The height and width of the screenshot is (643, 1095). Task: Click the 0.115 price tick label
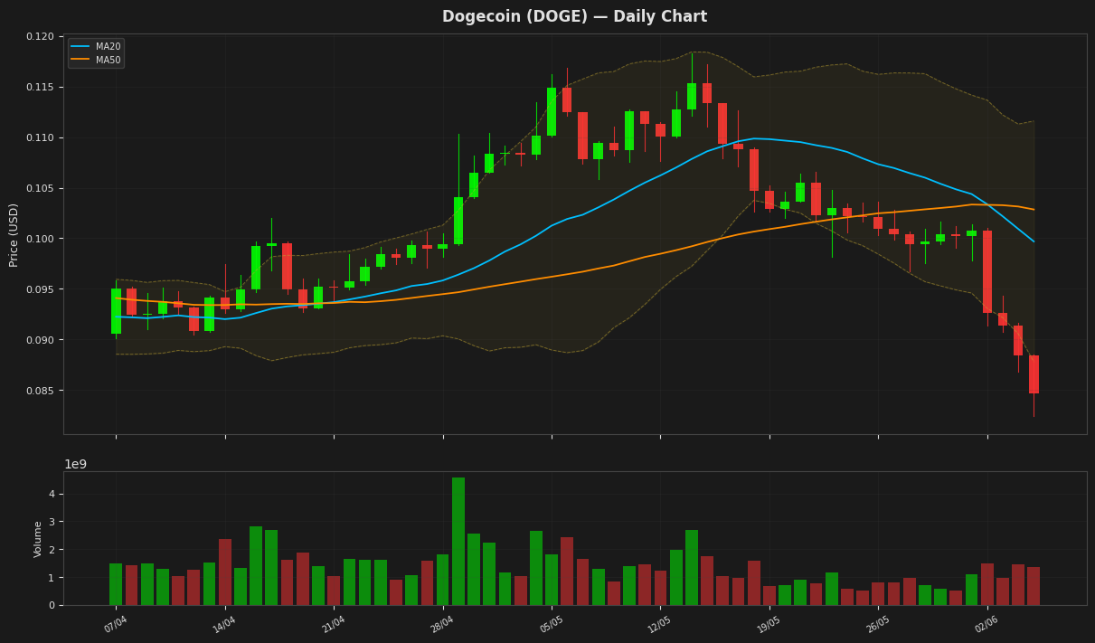click(x=41, y=87)
